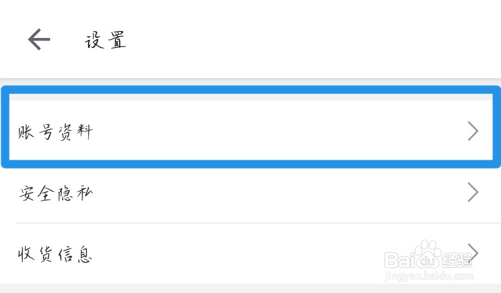Tap the back arrow icon

[x=39, y=39]
